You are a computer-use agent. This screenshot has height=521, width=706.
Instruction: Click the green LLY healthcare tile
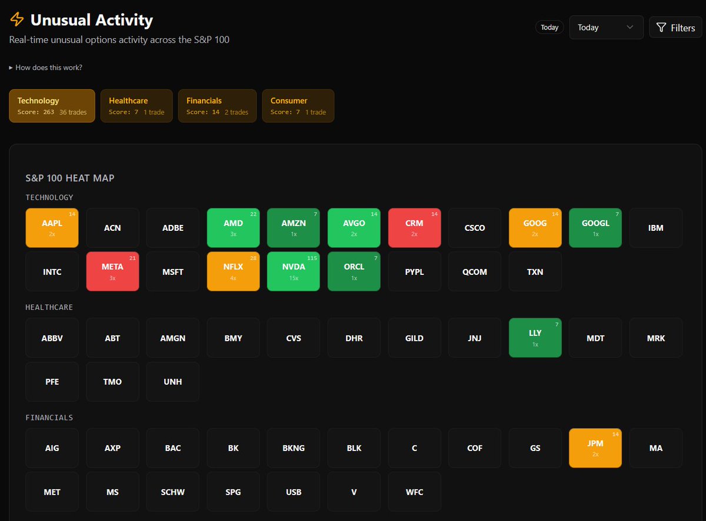pos(535,338)
